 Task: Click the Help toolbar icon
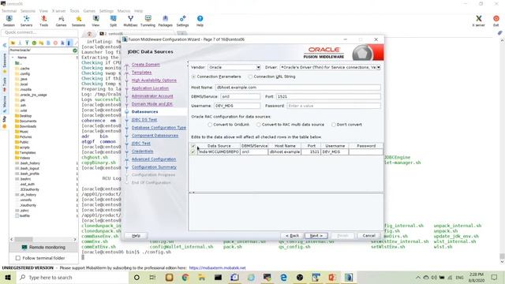point(200,21)
